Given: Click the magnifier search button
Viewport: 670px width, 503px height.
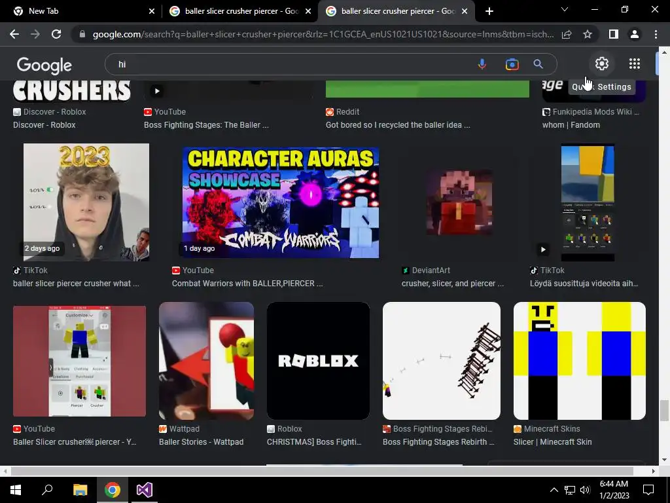Looking at the screenshot, I should [x=538, y=64].
